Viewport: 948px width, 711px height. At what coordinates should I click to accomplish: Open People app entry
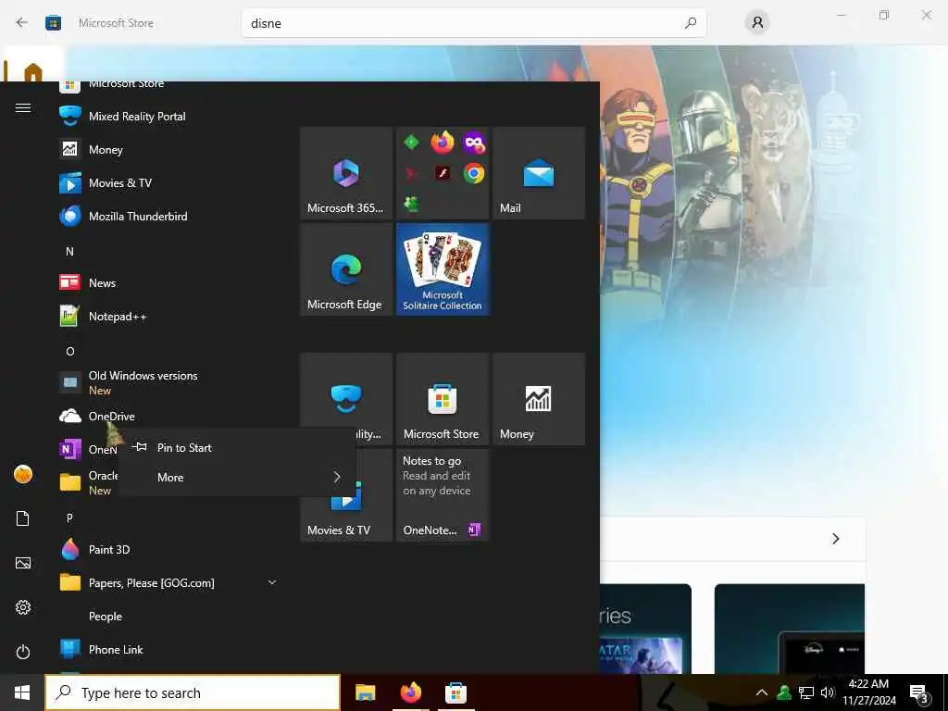[169, 616]
